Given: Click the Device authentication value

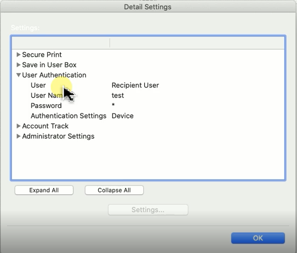Looking at the screenshot, I should [x=122, y=116].
